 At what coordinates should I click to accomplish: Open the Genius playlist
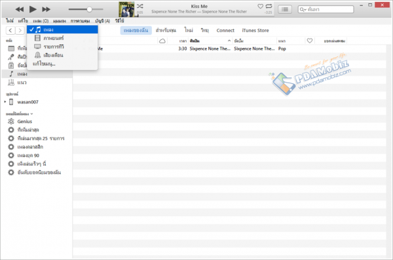[x=25, y=121]
